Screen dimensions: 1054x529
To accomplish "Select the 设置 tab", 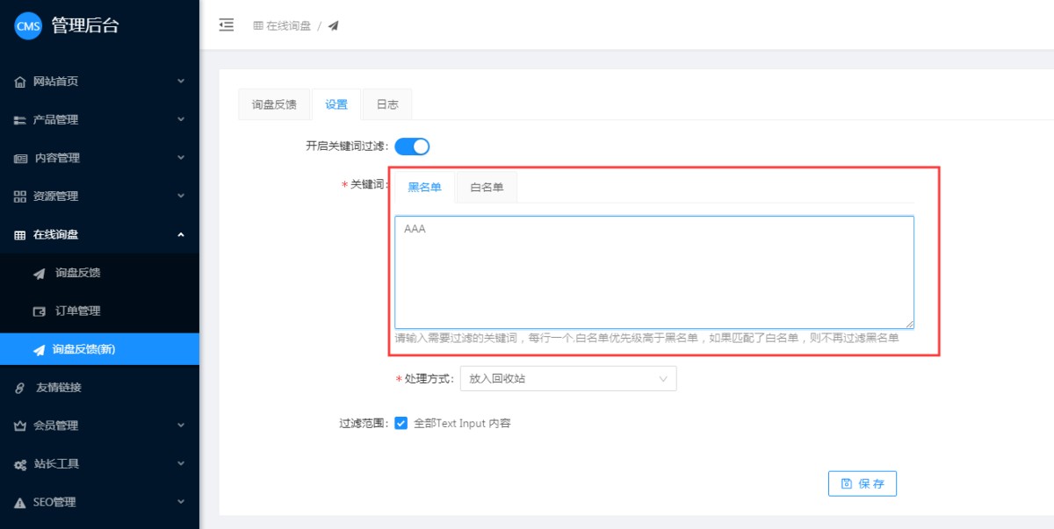I will [336, 104].
